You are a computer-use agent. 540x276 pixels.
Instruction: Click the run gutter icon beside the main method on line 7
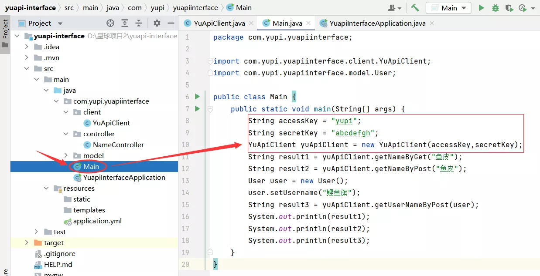[197, 108]
